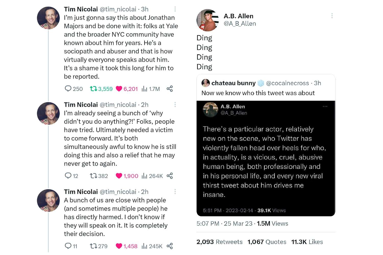The height and width of the screenshot is (255, 383).
Task: Reply to the tweet with 12 replies
Action: (68, 176)
